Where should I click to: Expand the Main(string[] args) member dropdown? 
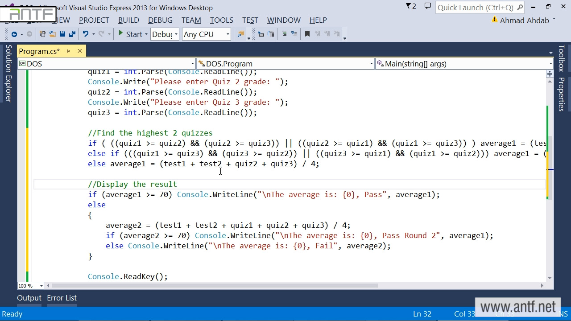[464, 64]
